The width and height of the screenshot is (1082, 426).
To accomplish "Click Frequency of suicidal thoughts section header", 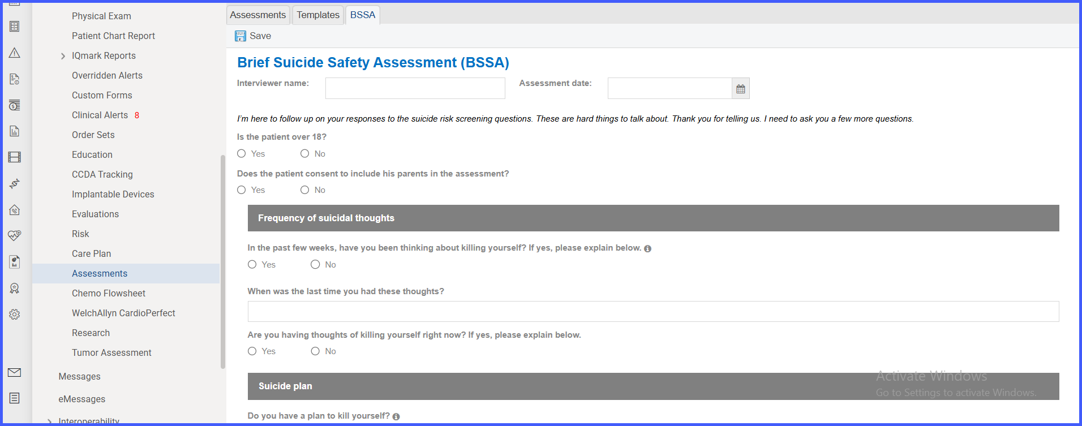I will pos(654,218).
